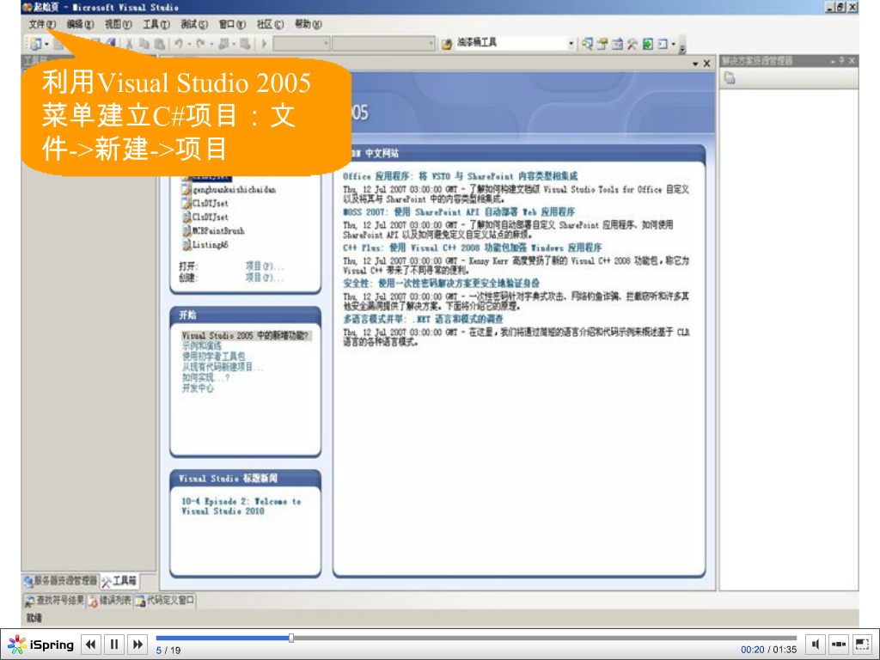880x660 pixels.
Task: Click the 使用初学者工具包 link
Action: [x=213, y=357]
